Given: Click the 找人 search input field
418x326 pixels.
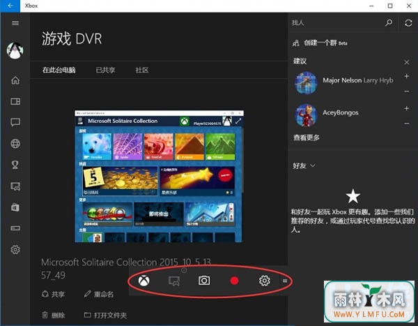Looking at the screenshot, I should coord(336,23).
